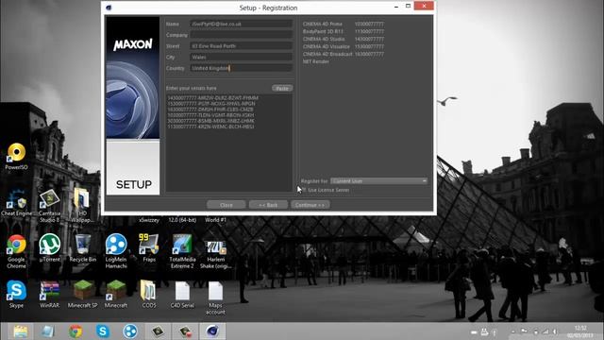Open the setup window's title bar icon menu
The height and width of the screenshot is (340, 604).
pos(109,8)
